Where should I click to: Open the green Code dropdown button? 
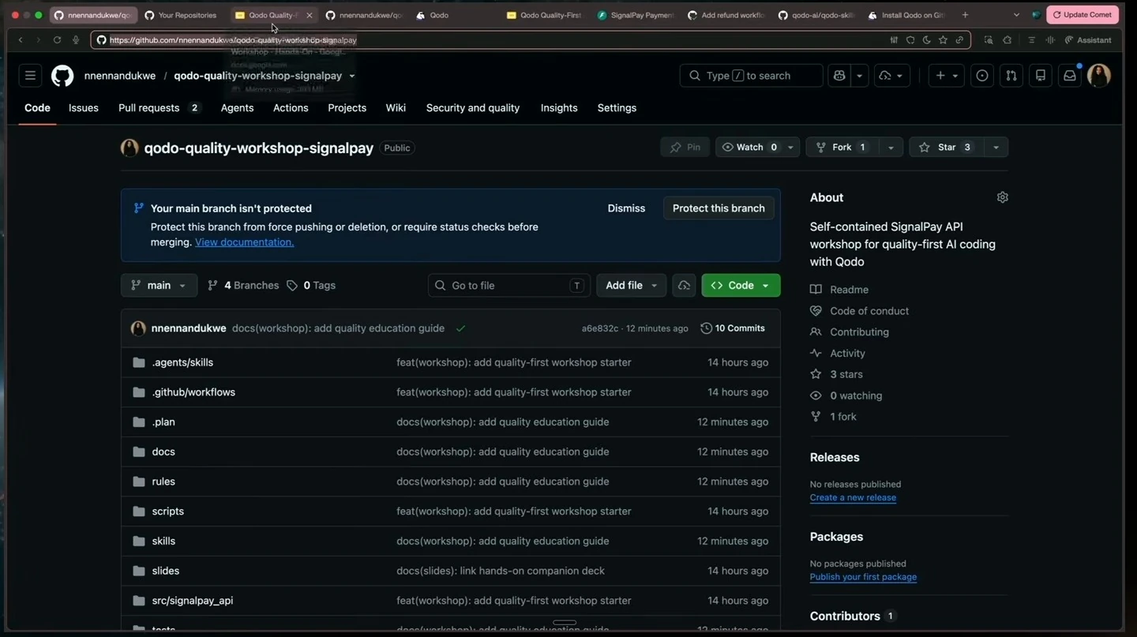point(741,285)
